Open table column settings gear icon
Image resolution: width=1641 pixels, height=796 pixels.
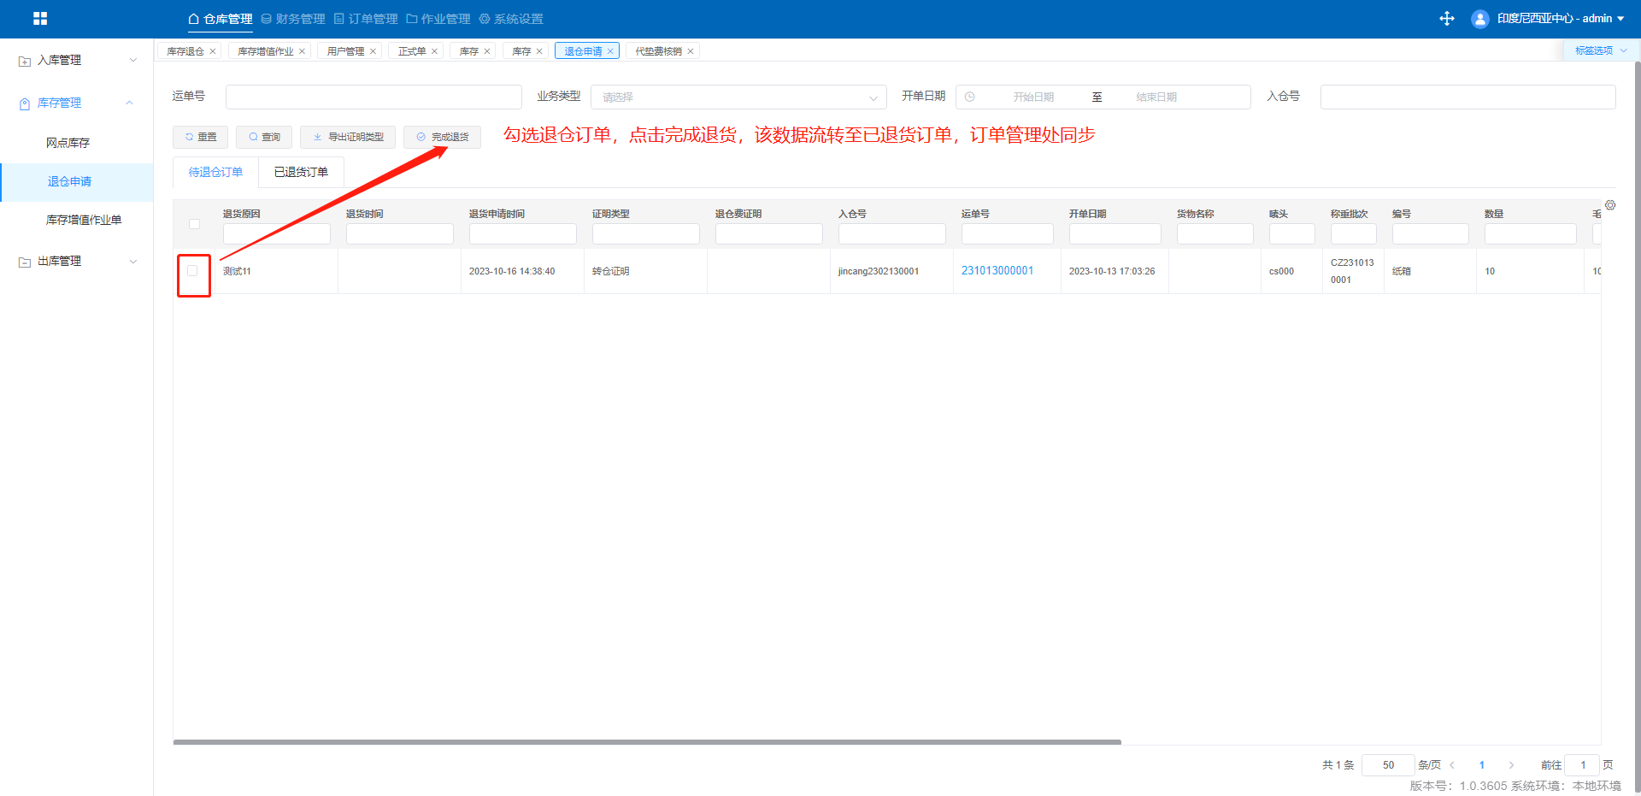pos(1610,205)
